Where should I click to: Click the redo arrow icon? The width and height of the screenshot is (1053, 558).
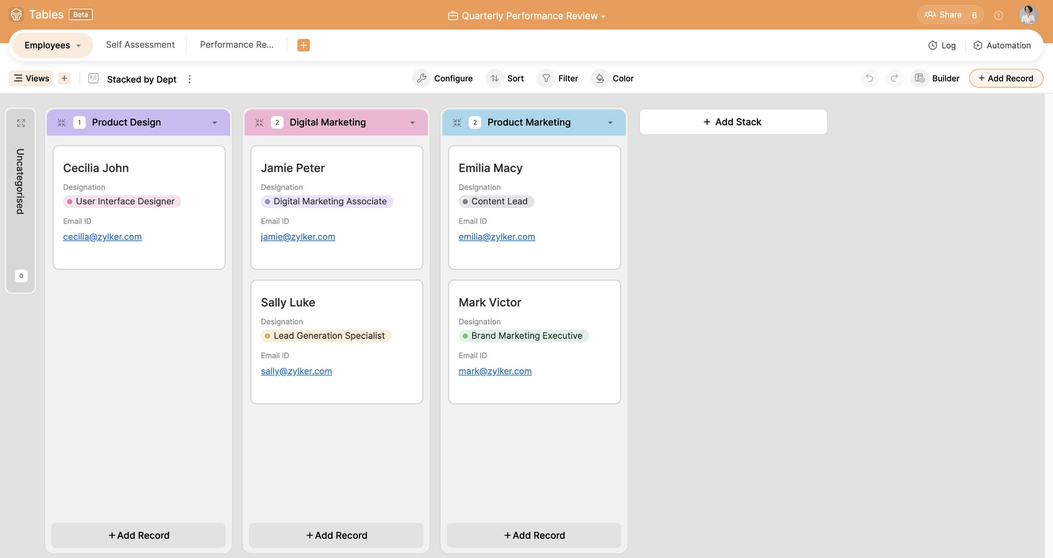894,78
